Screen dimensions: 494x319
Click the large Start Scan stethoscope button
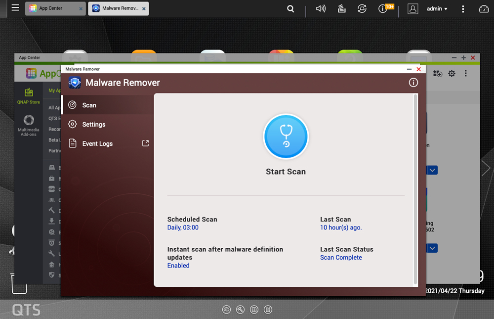click(x=286, y=137)
